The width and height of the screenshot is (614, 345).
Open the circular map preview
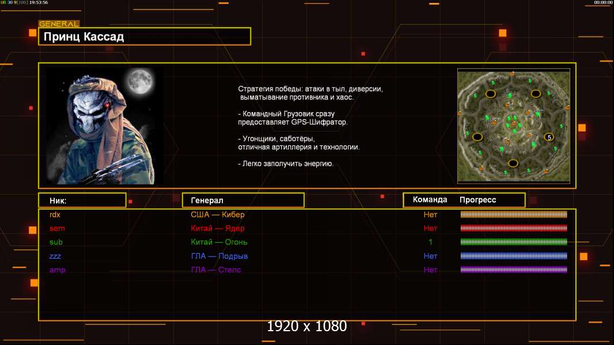(x=513, y=126)
